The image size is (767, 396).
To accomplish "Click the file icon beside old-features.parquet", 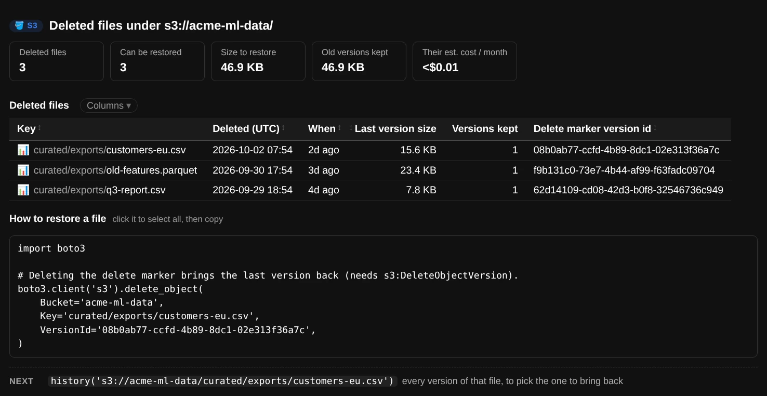I will click(x=23, y=170).
